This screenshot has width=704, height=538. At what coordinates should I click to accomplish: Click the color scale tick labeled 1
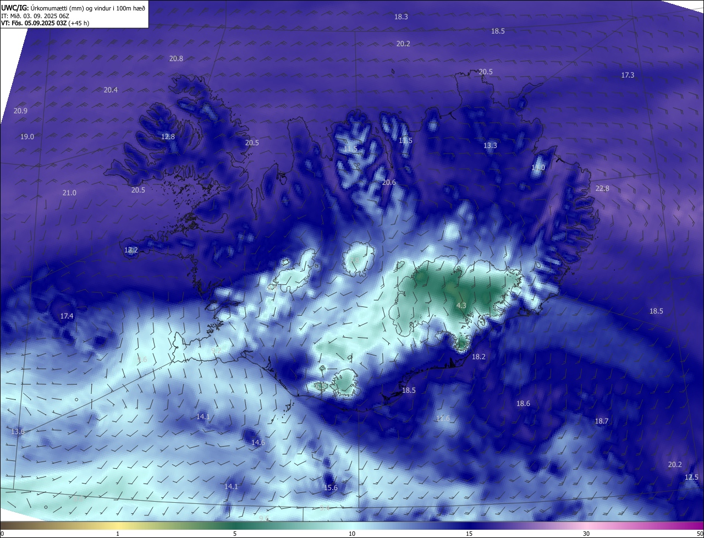point(118,534)
